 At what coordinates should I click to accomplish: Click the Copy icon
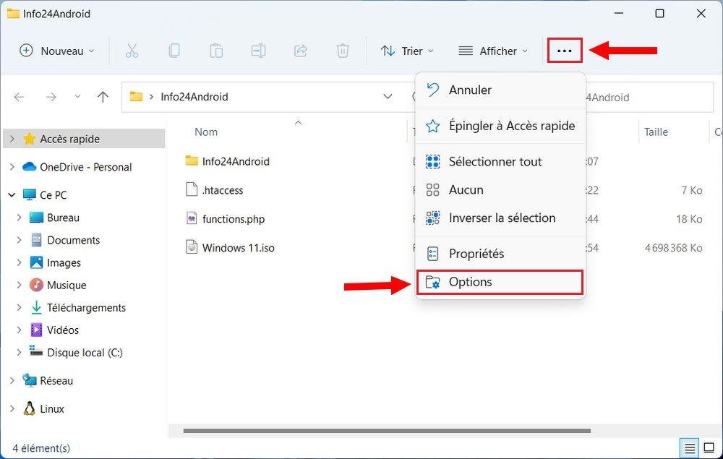point(174,51)
